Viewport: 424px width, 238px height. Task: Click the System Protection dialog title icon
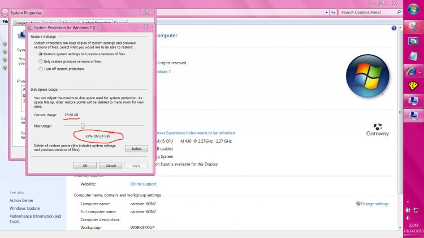tap(30, 28)
